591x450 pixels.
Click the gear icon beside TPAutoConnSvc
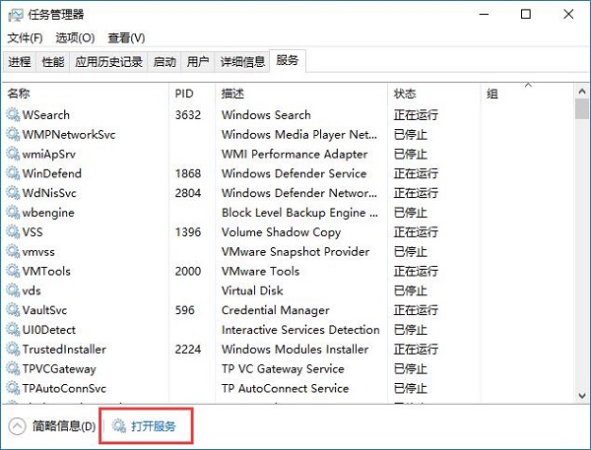click(x=13, y=389)
